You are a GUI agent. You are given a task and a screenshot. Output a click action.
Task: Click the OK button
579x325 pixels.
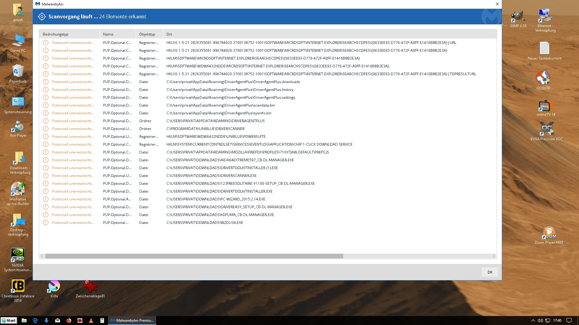click(490, 272)
